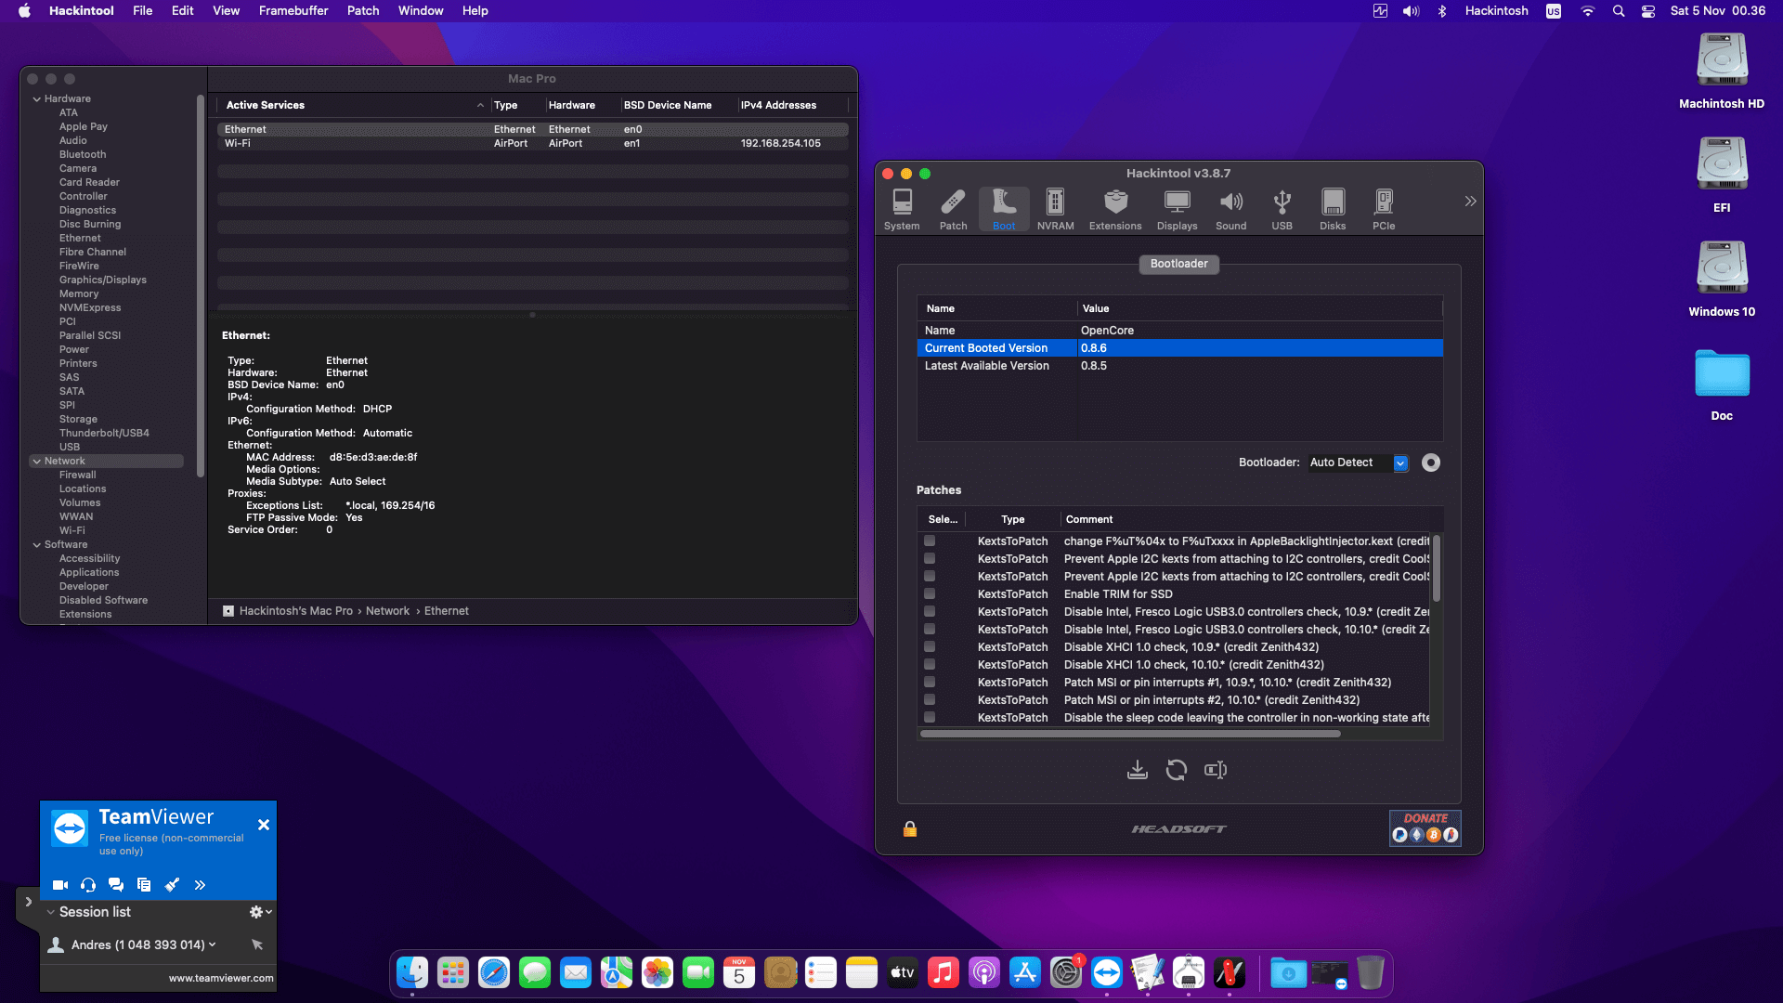
Task: Click Network in the path bar
Action: click(x=387, y=611)
